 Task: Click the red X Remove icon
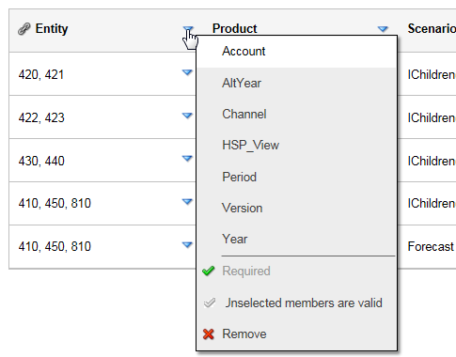click(x=209, y=334)
